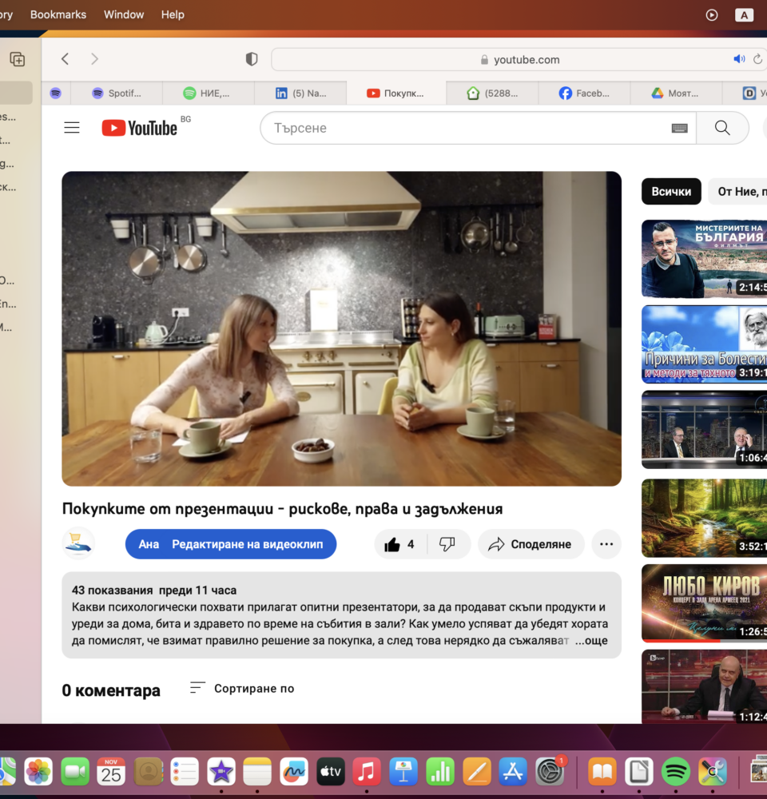767x799 pixels.
Task: Open the Help menu
Action: click(173, 14)
